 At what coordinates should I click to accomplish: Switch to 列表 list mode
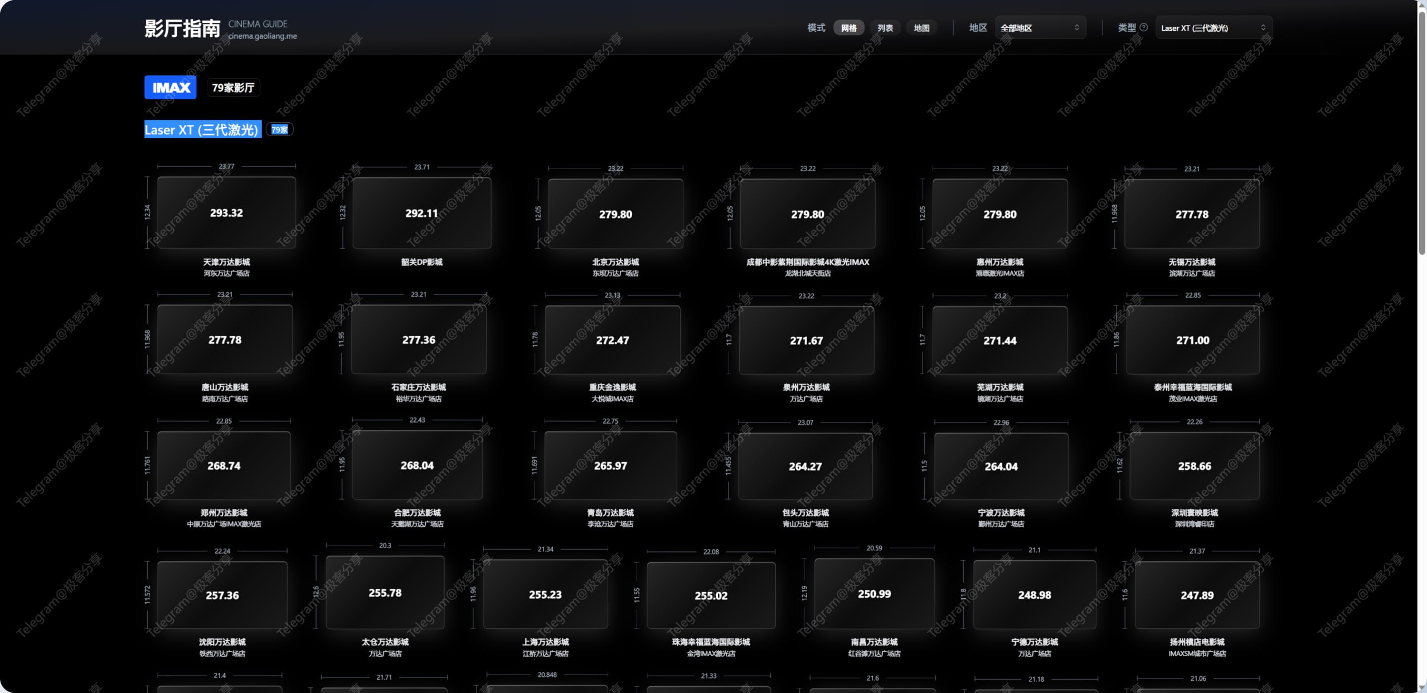pyautogui.click(x=885, y=28)
